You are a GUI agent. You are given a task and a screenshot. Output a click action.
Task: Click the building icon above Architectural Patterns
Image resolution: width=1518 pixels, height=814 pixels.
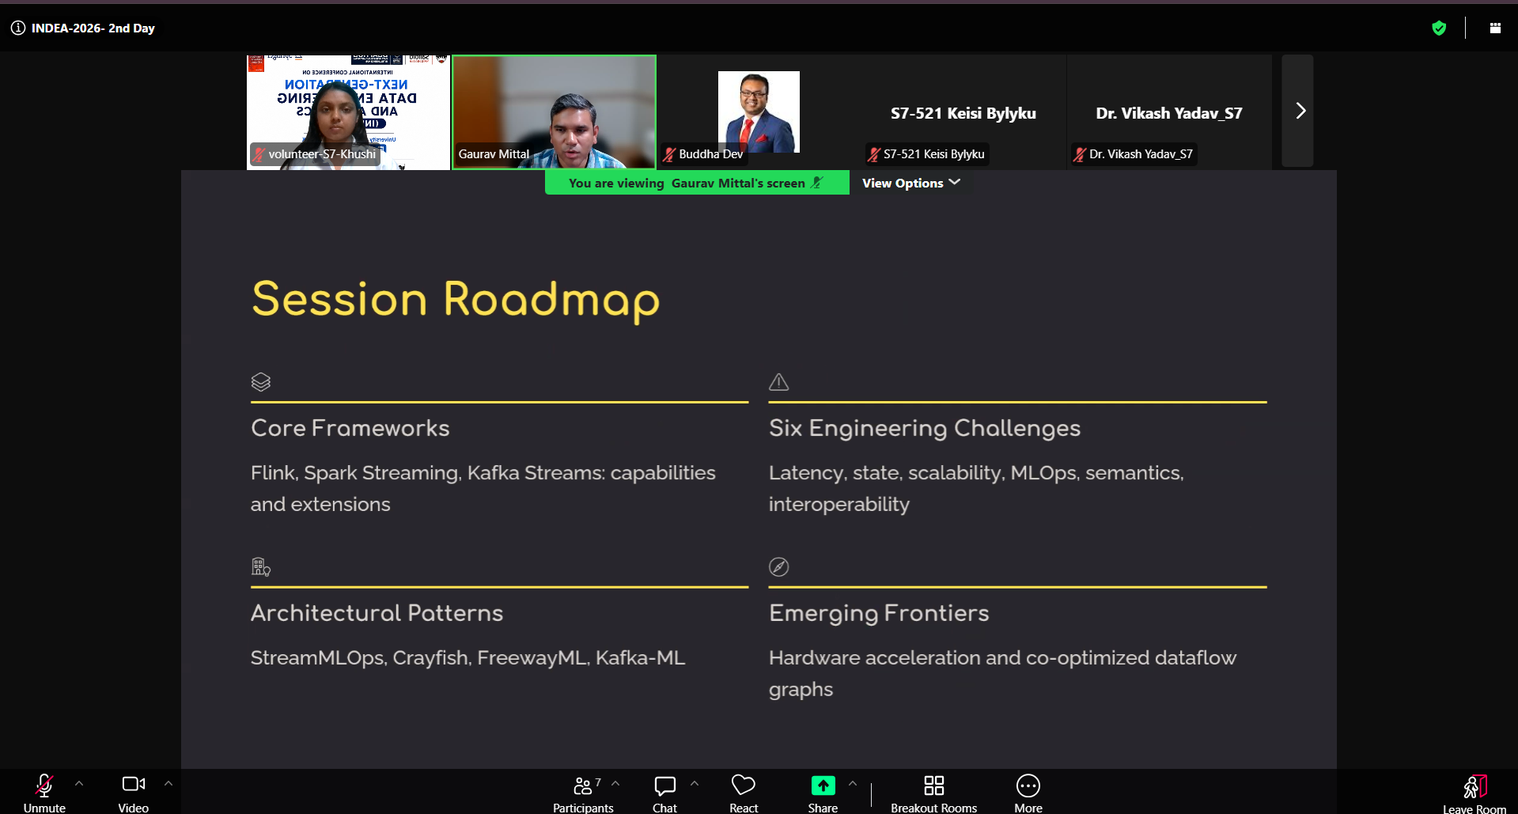point(261,566)
